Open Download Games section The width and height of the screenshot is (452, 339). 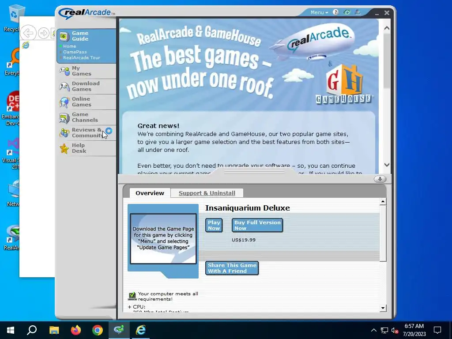click(86, 86)
